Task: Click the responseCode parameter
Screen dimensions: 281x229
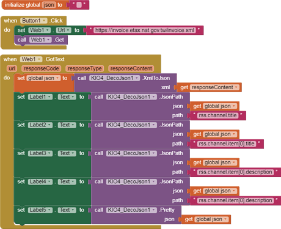Action: click(x=41, y=68)
